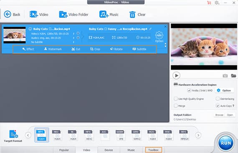Open the Crop tool
This screenshot has height=153, width=238.
(x=95, y=49)
